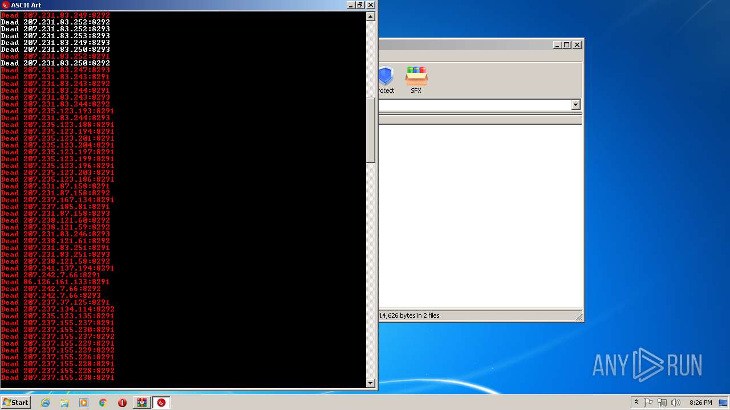Click the Show desktop button
This screenshot has height=410, width=730.
pos(724,403)
